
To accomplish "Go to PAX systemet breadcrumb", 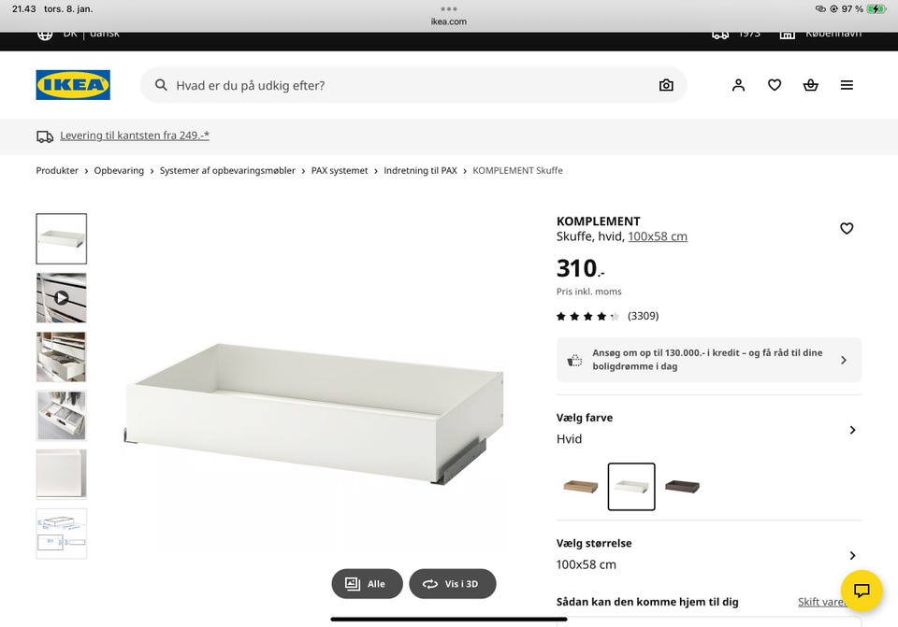I will (339, 170).
